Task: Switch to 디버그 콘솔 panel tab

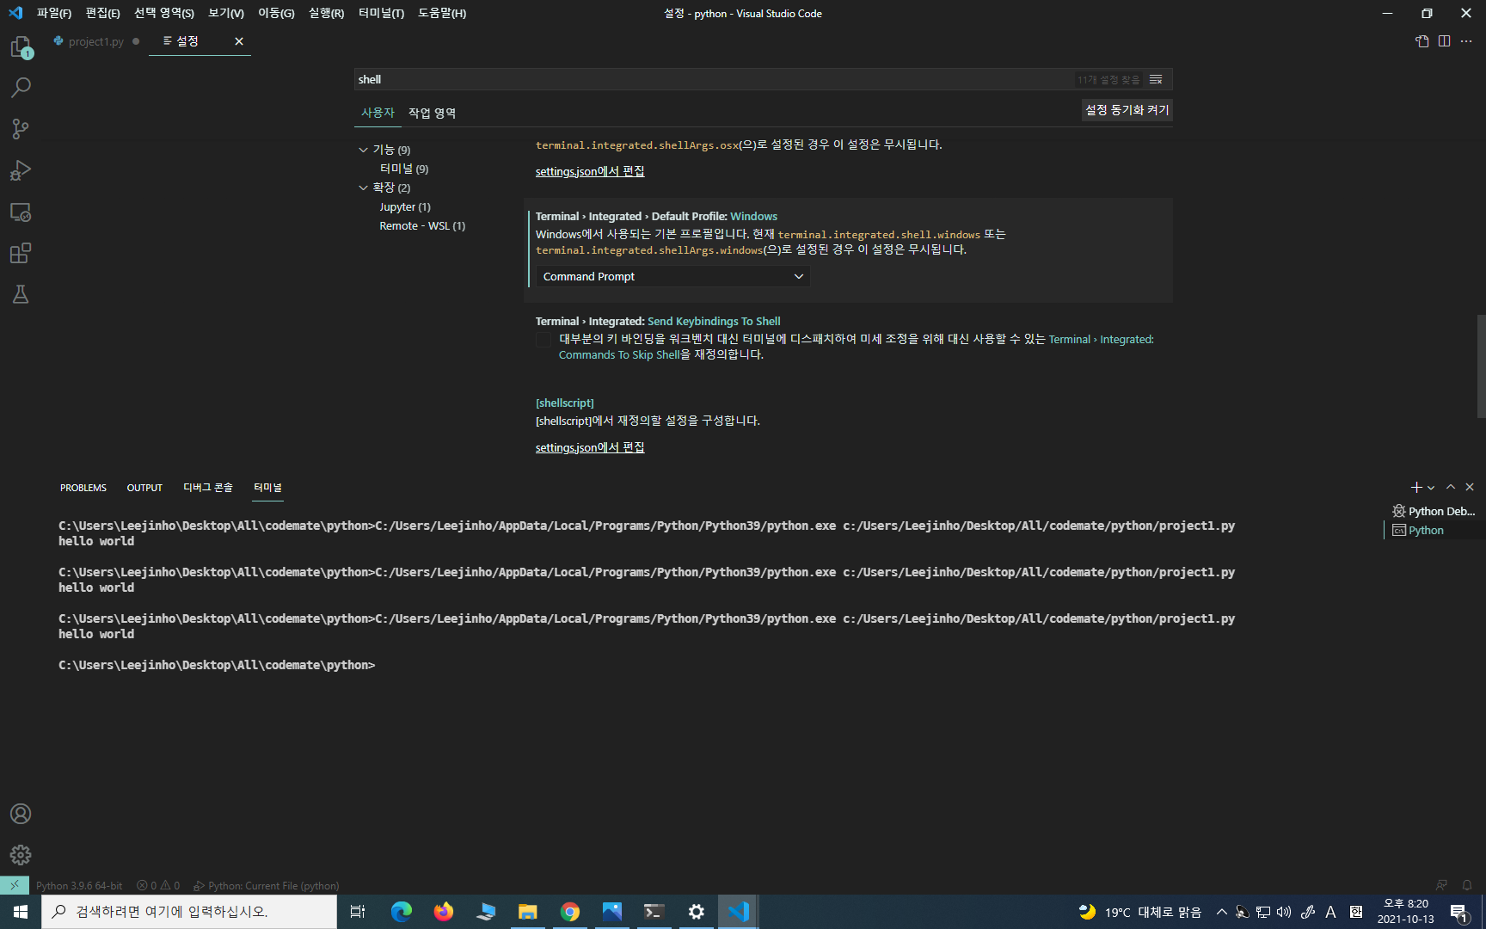Action: [x=208, y=488]
